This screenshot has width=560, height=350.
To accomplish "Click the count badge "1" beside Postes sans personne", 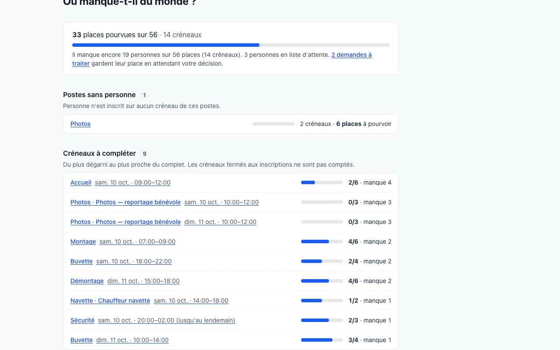I will [x=144, y=95].
